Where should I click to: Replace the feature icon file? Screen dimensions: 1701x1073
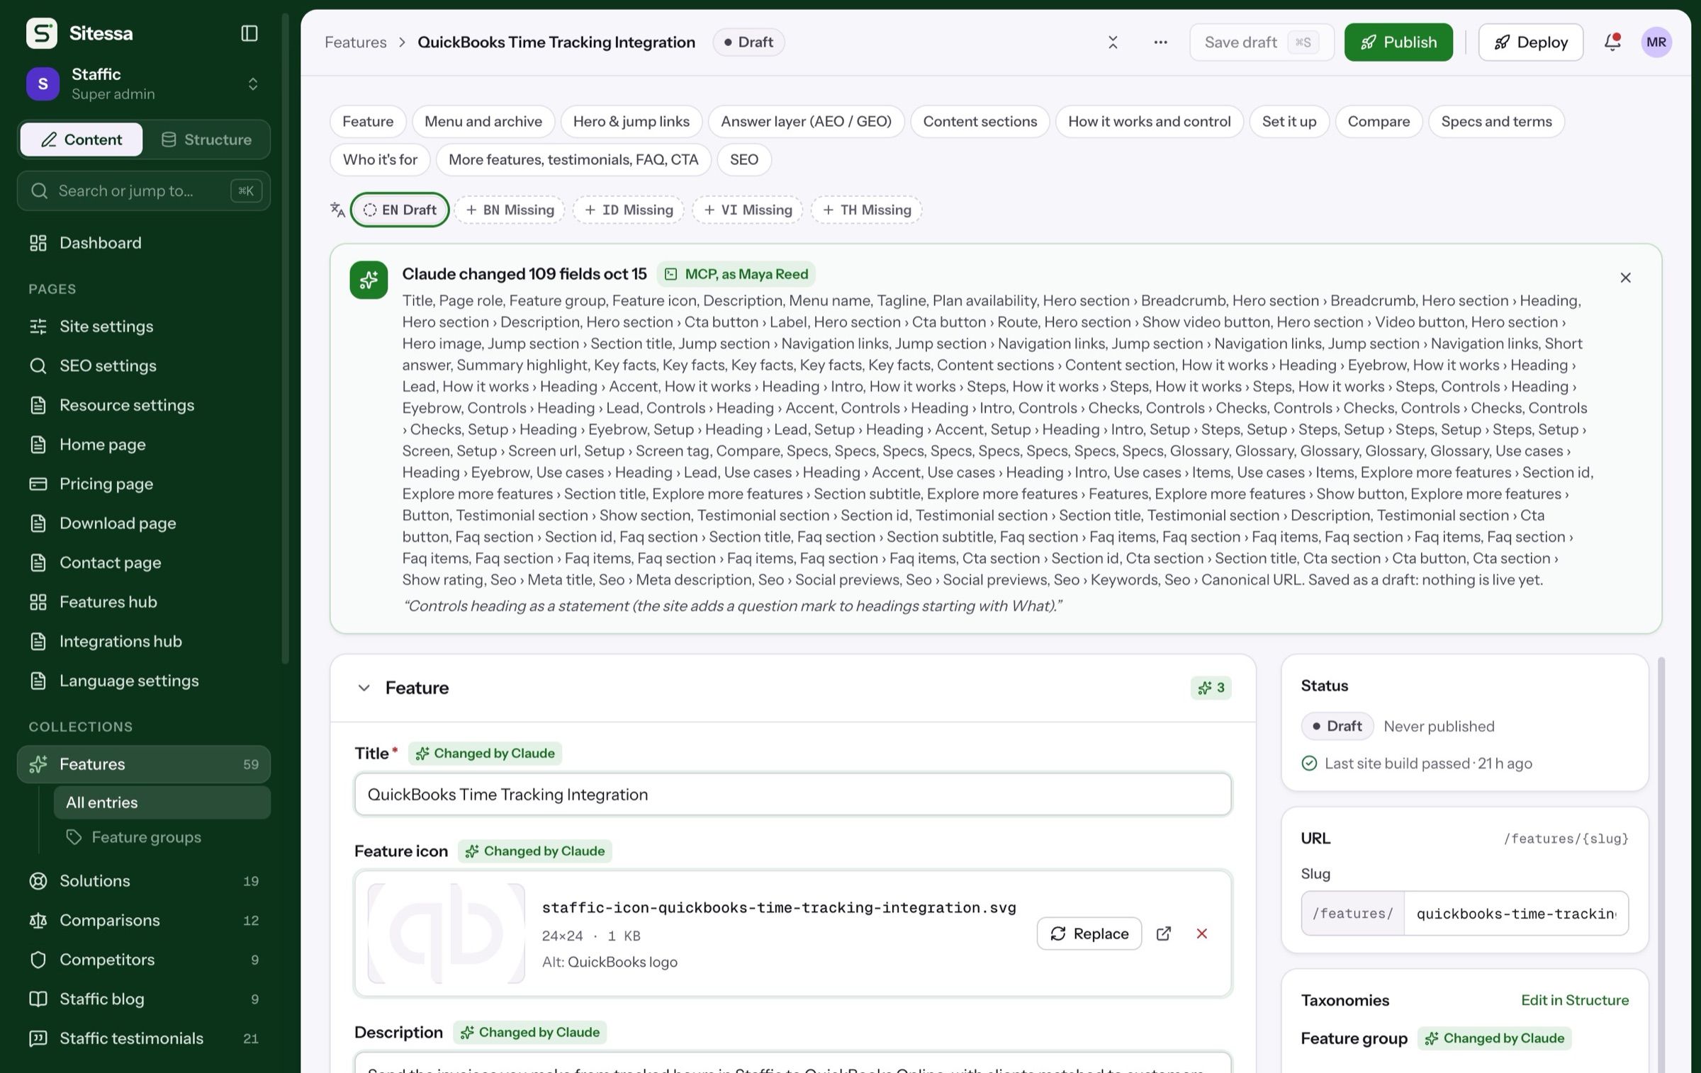click(x=1089, y=933)
